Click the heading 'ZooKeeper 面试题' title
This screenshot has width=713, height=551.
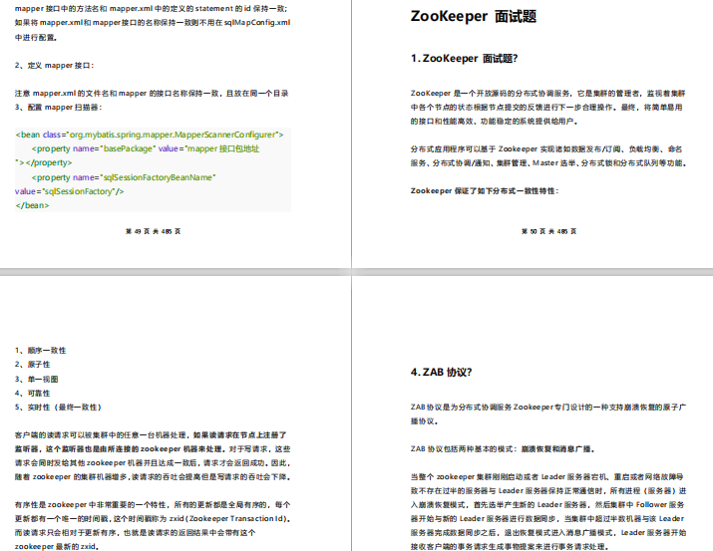point(473,16)
